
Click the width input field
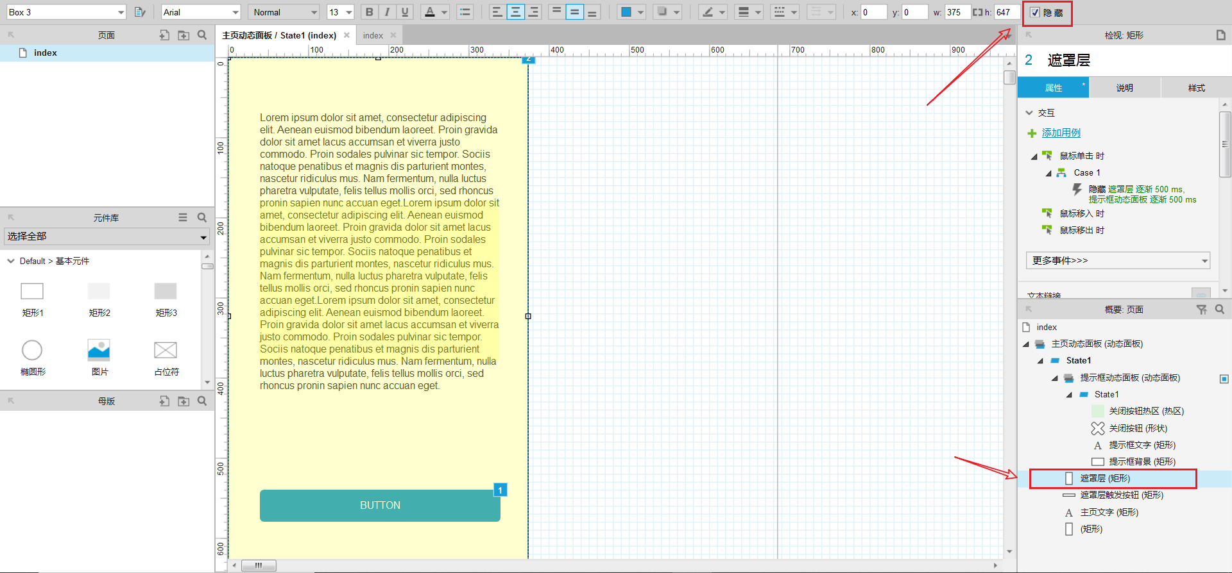957,12
